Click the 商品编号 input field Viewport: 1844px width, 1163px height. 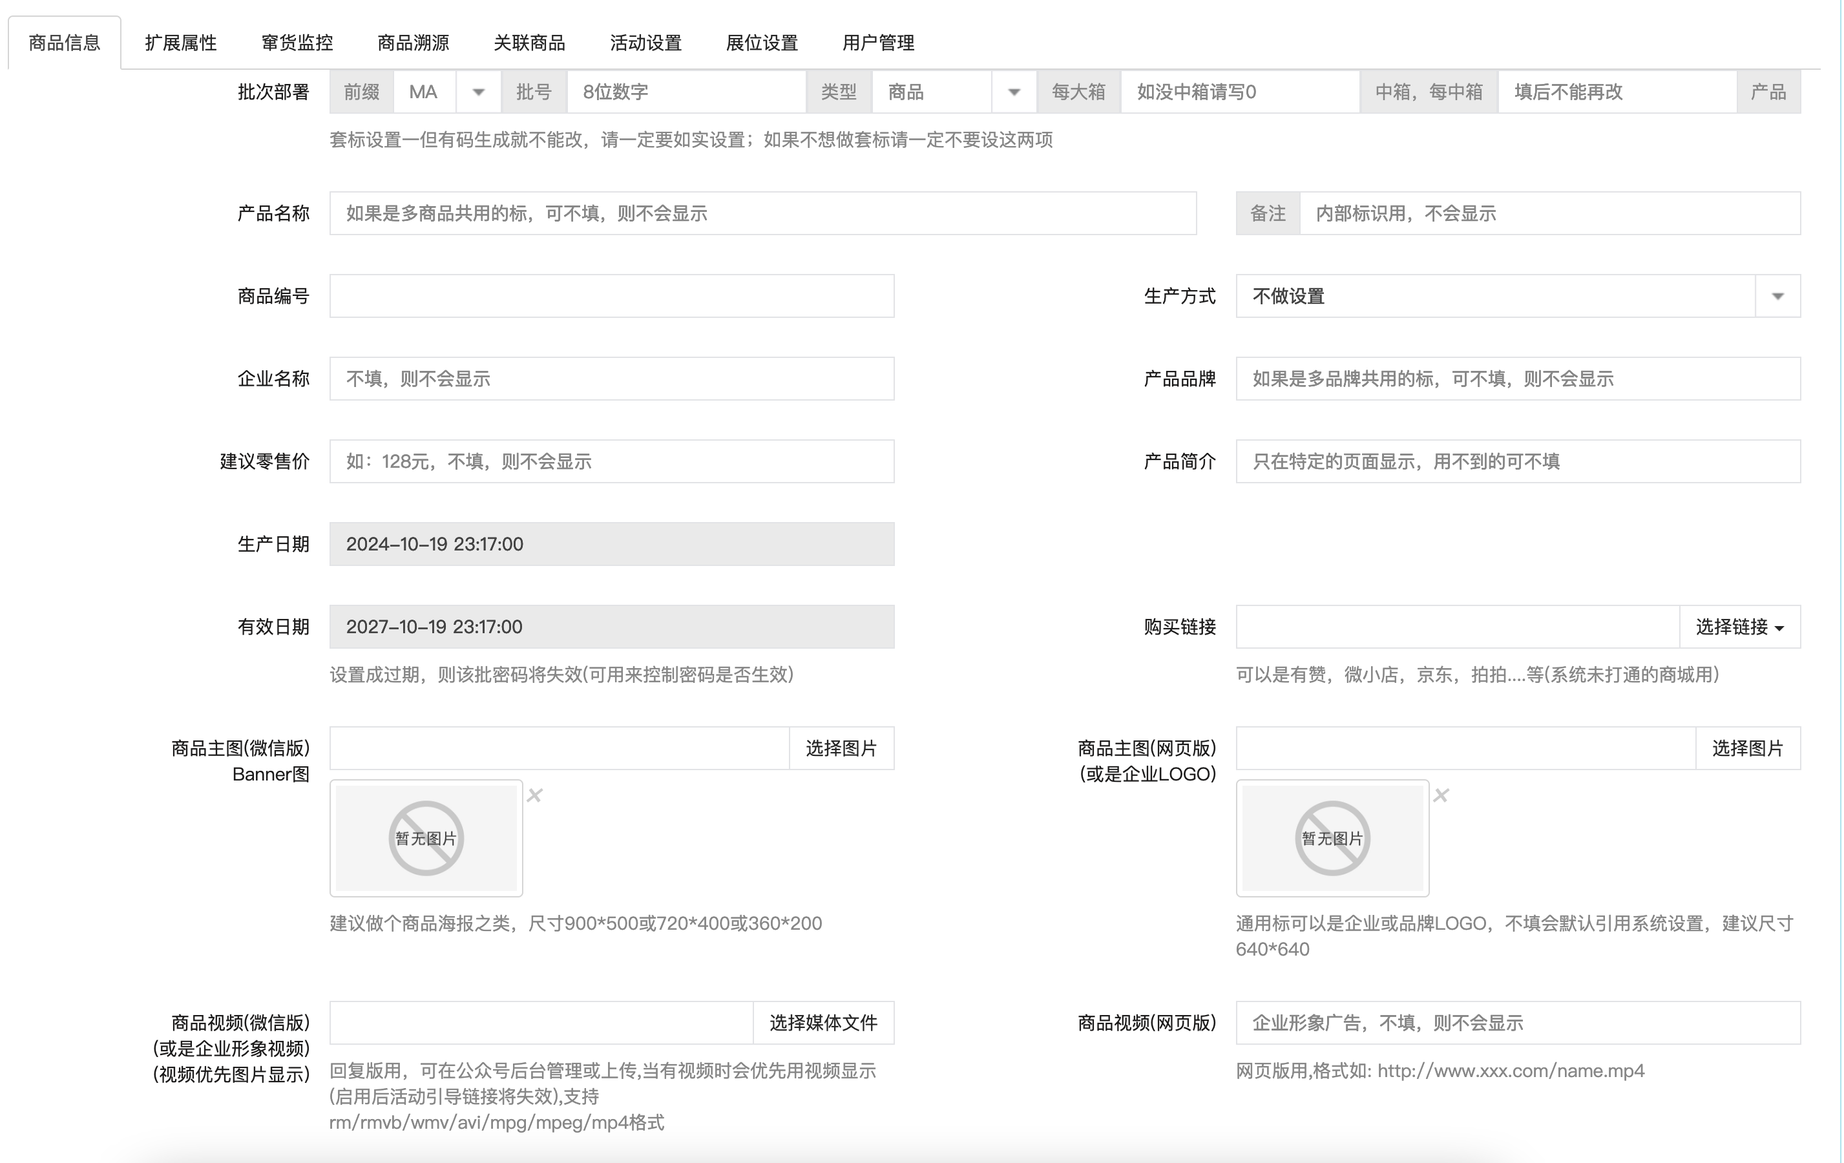(x=612, y=297)
